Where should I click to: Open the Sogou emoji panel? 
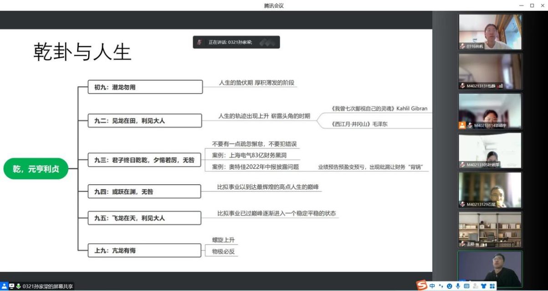tap(449, 286)
